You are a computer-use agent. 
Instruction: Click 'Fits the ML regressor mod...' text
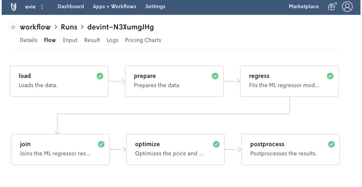point(284,85)
